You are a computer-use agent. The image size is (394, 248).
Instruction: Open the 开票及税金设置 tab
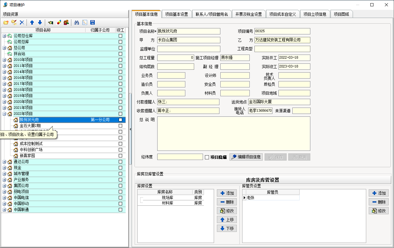coord(248,14)
